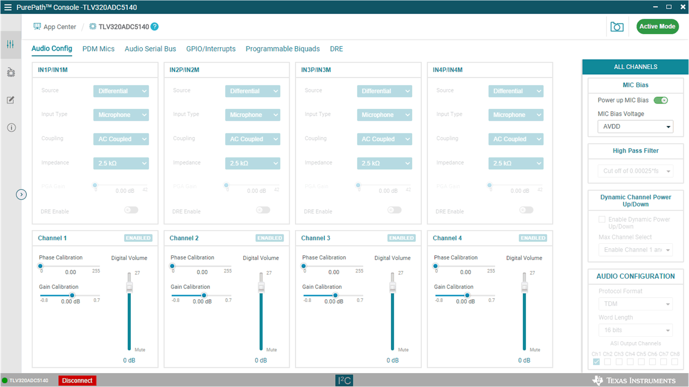
Task: Click the help question mark next to TLV320ADC5140
Action: pos(155,26)
